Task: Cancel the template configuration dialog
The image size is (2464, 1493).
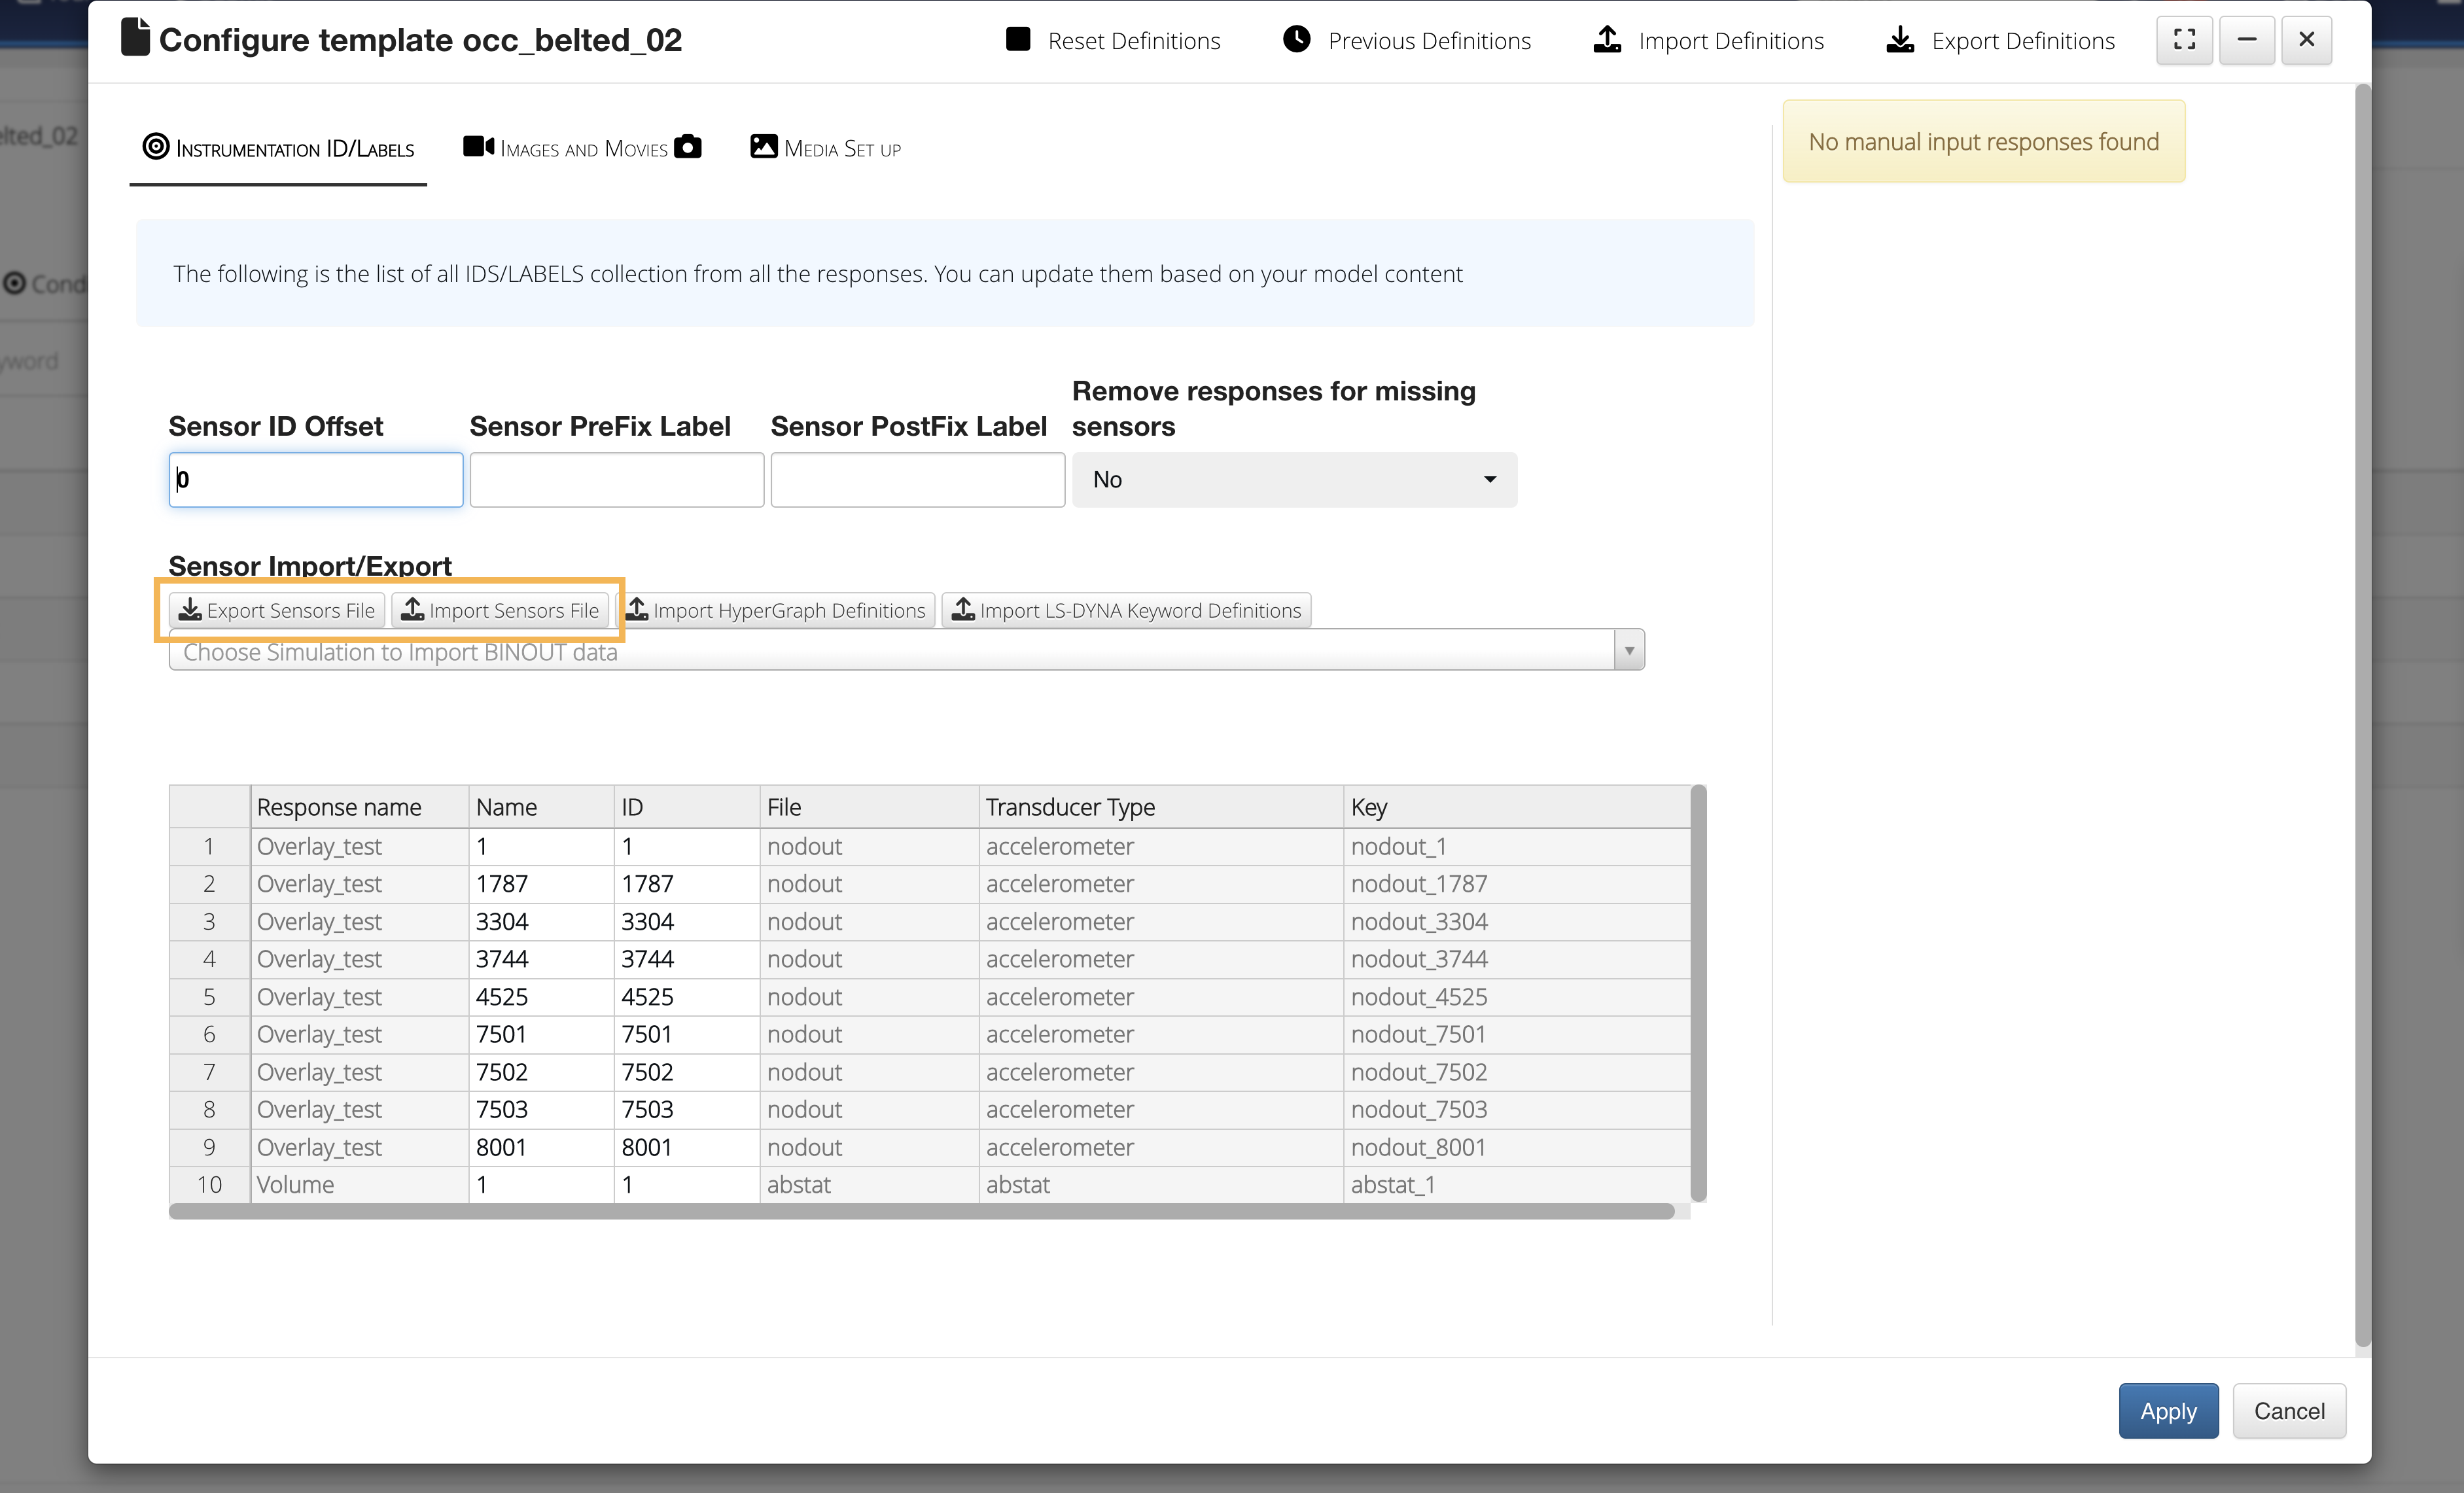Action: (2288, 1411)
